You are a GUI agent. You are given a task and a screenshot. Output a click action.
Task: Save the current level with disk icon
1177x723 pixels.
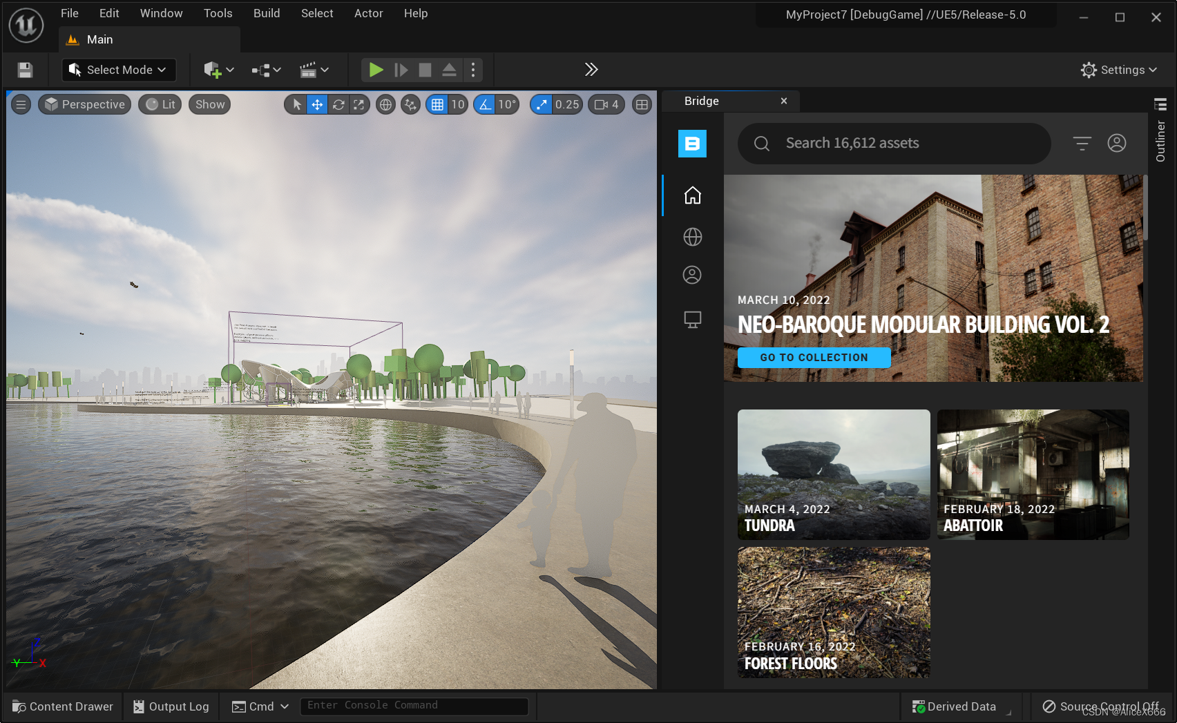(25, 70)
